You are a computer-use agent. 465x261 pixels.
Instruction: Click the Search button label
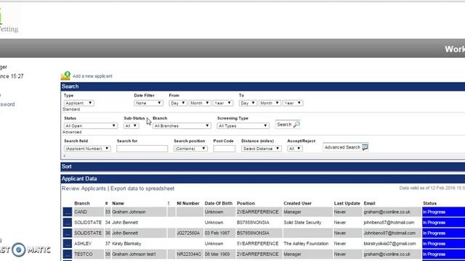284,125
